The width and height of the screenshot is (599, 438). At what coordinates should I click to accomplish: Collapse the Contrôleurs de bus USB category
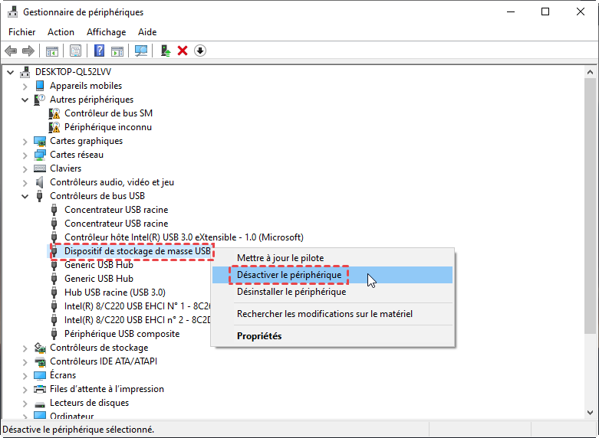[25, 197]
